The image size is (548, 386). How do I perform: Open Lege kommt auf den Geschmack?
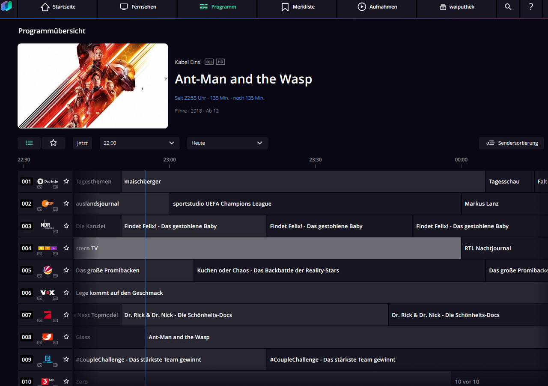click(311, 293)
